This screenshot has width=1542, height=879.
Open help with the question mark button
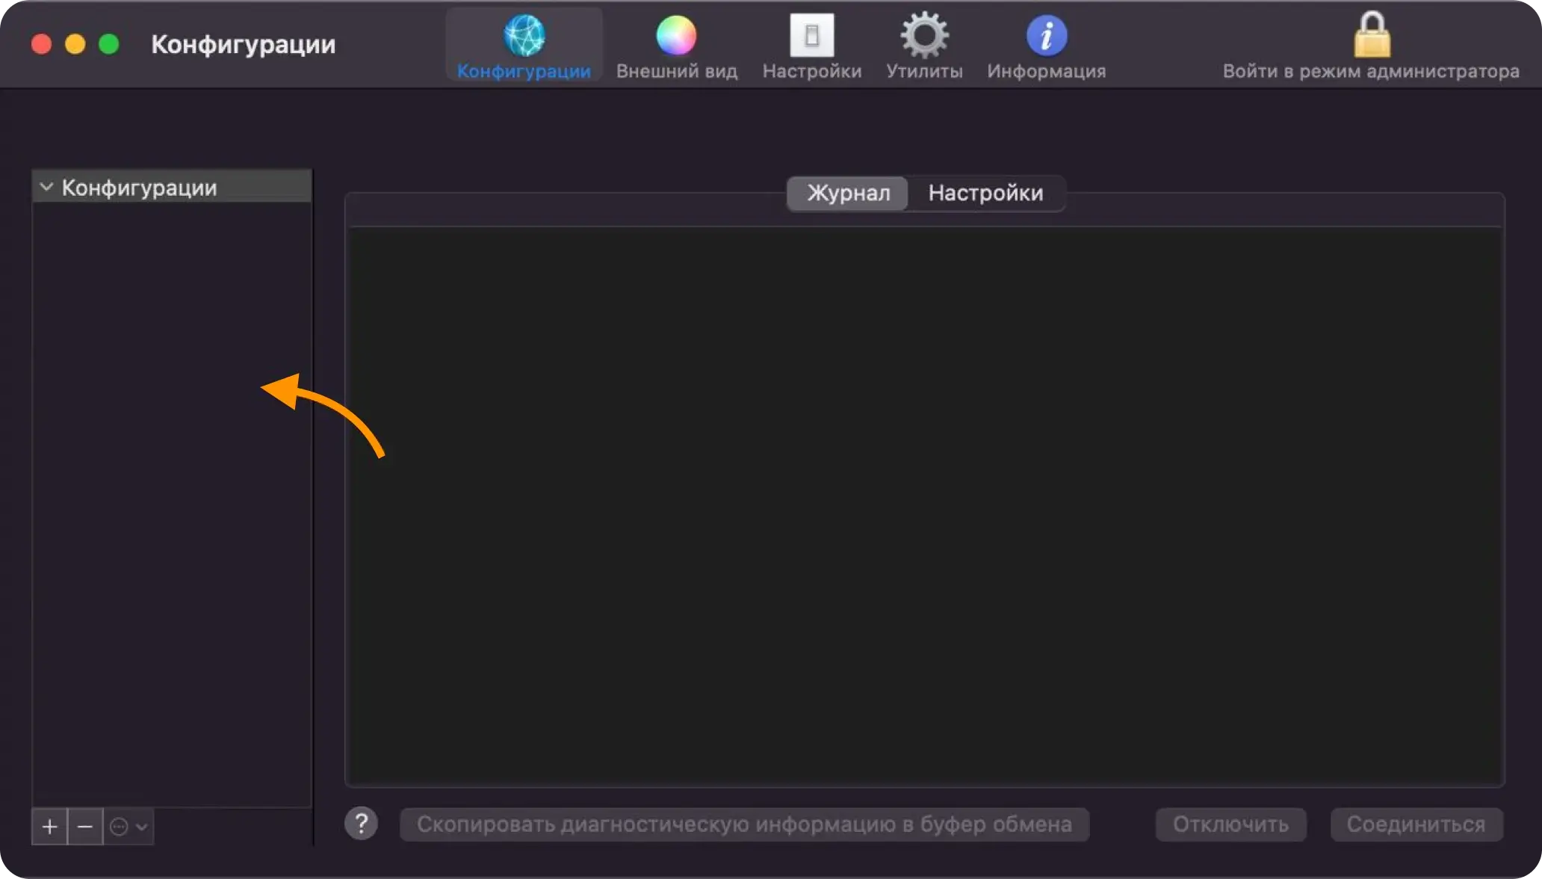(x=361, y=824)
